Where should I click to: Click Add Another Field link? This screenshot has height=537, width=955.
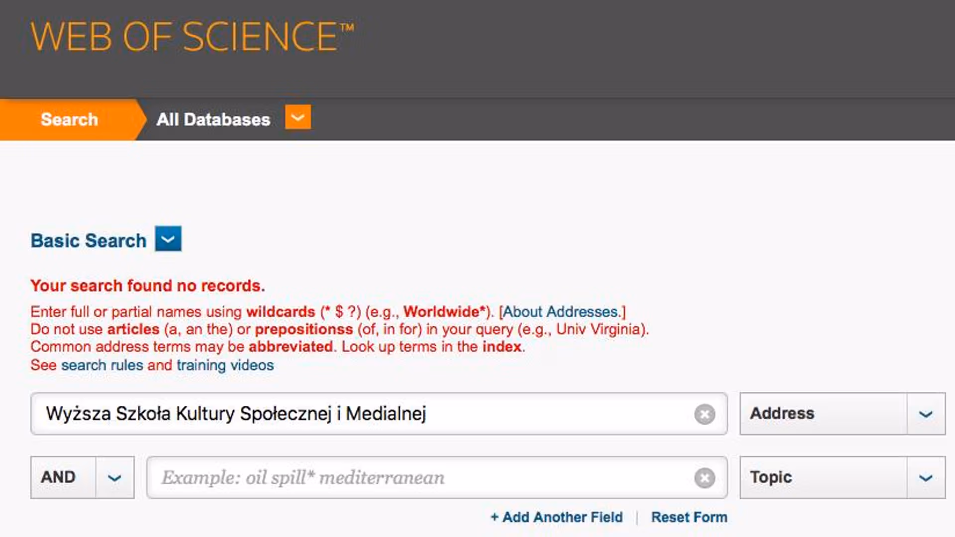557,517
